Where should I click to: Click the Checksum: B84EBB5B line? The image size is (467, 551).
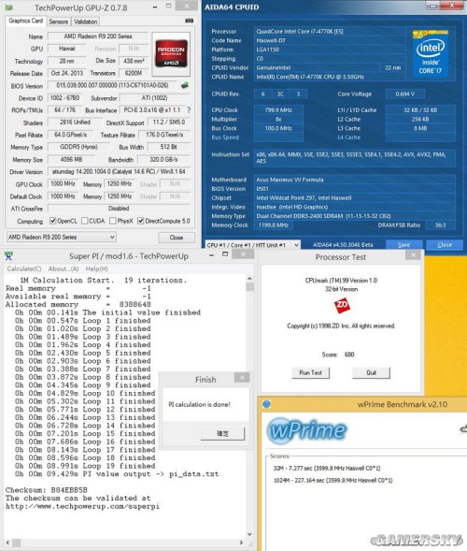click(47, 490)
